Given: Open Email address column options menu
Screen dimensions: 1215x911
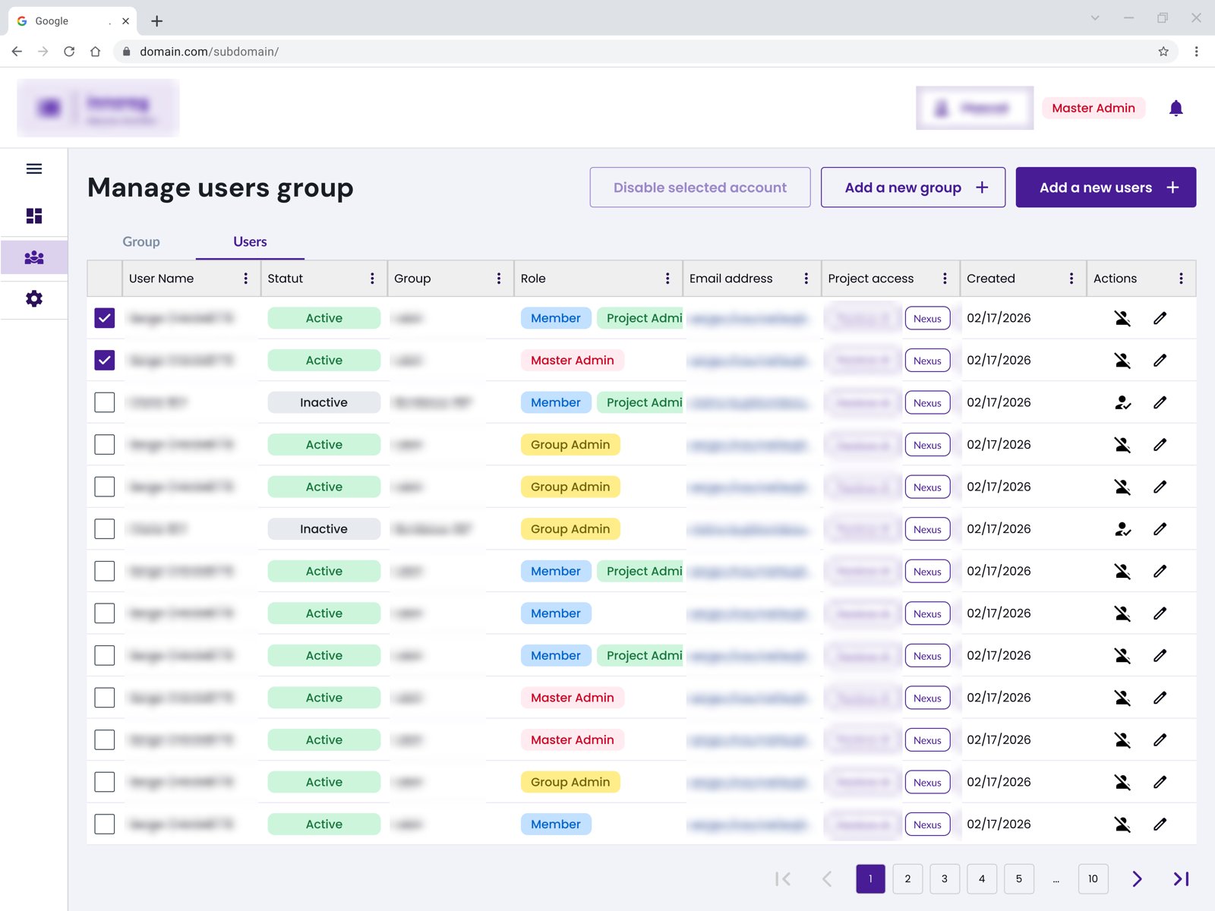Looking at the screenshot, I should (x=806, y=279).
